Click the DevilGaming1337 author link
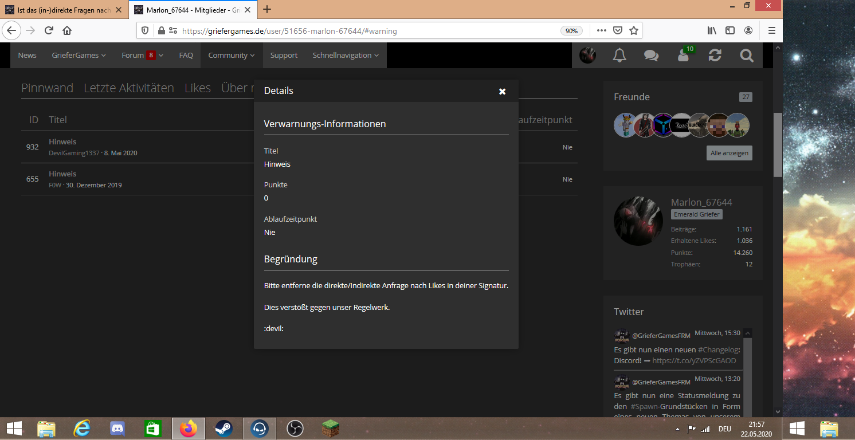Viewport: 855px width, 440px height. click(x=74, y=153)
